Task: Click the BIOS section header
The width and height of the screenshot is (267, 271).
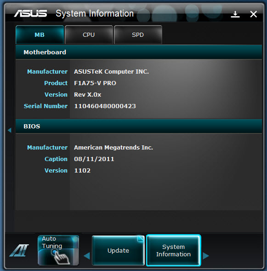Action: [x=139, y=126]
